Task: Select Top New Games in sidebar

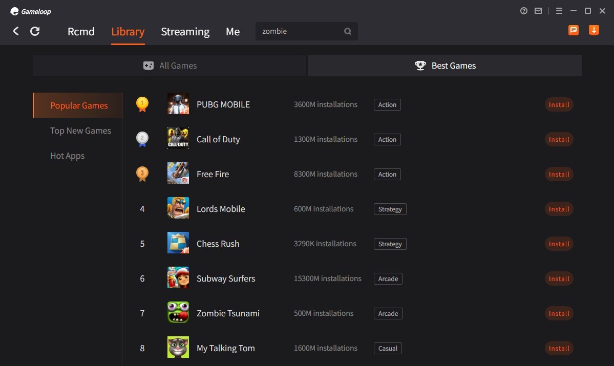Action: pyautogui.click(x=80, y=131)
